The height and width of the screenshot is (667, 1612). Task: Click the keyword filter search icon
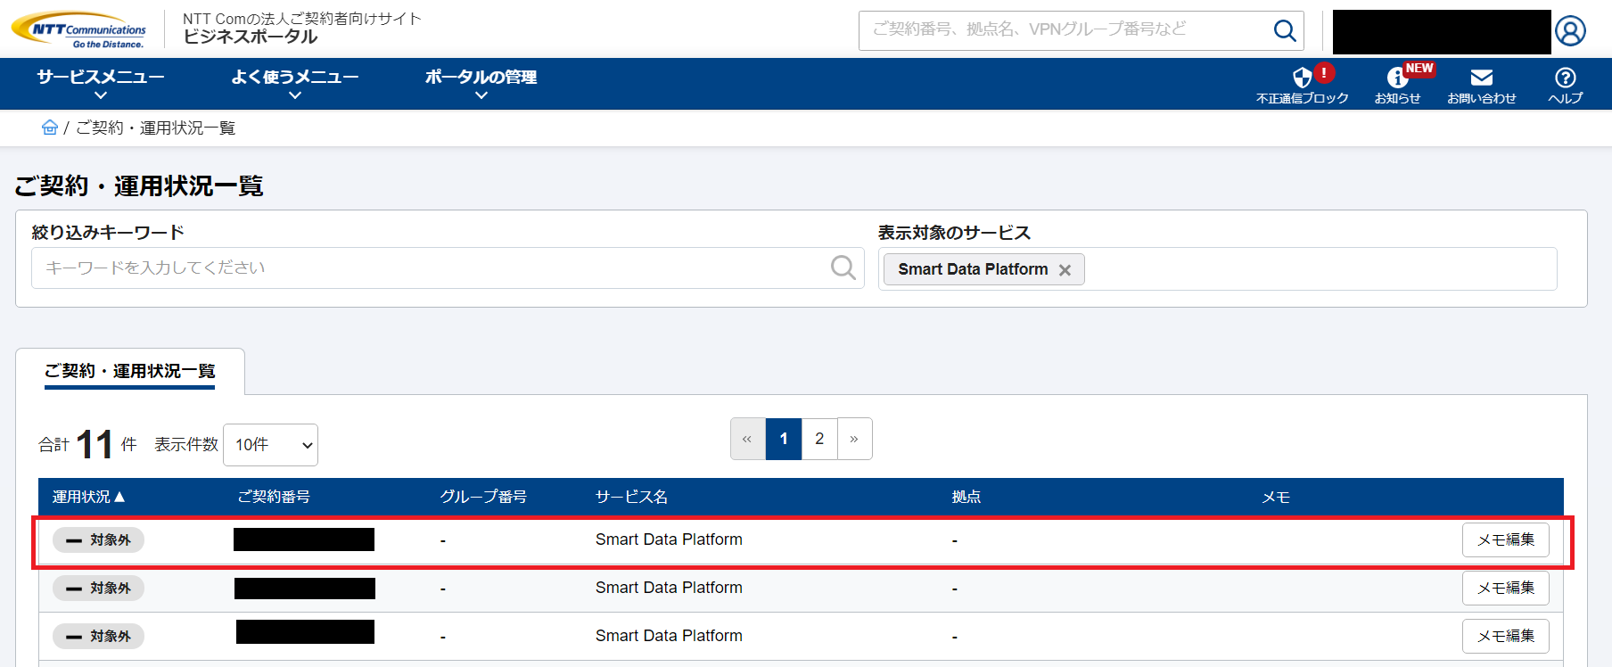(843, 268)
